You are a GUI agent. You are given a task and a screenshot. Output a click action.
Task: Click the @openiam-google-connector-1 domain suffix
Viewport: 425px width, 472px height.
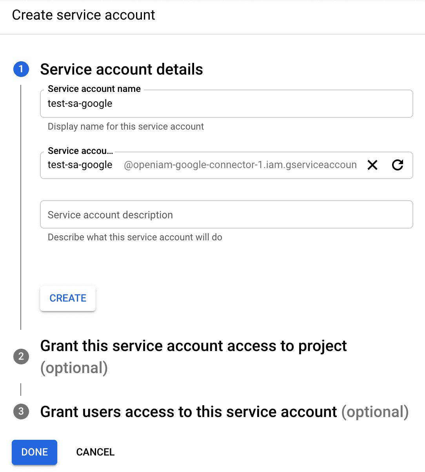point(240,165)
